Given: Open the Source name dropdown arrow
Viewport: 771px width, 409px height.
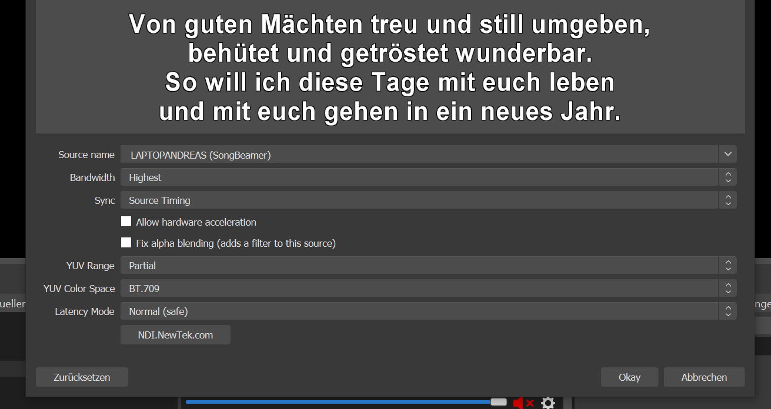Looking at the screenshot, I should [x=727, y=154].
